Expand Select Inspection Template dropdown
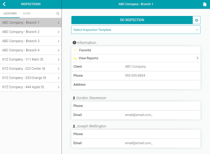The width and height of the screenshot is (210, 154). pos(136,29)
